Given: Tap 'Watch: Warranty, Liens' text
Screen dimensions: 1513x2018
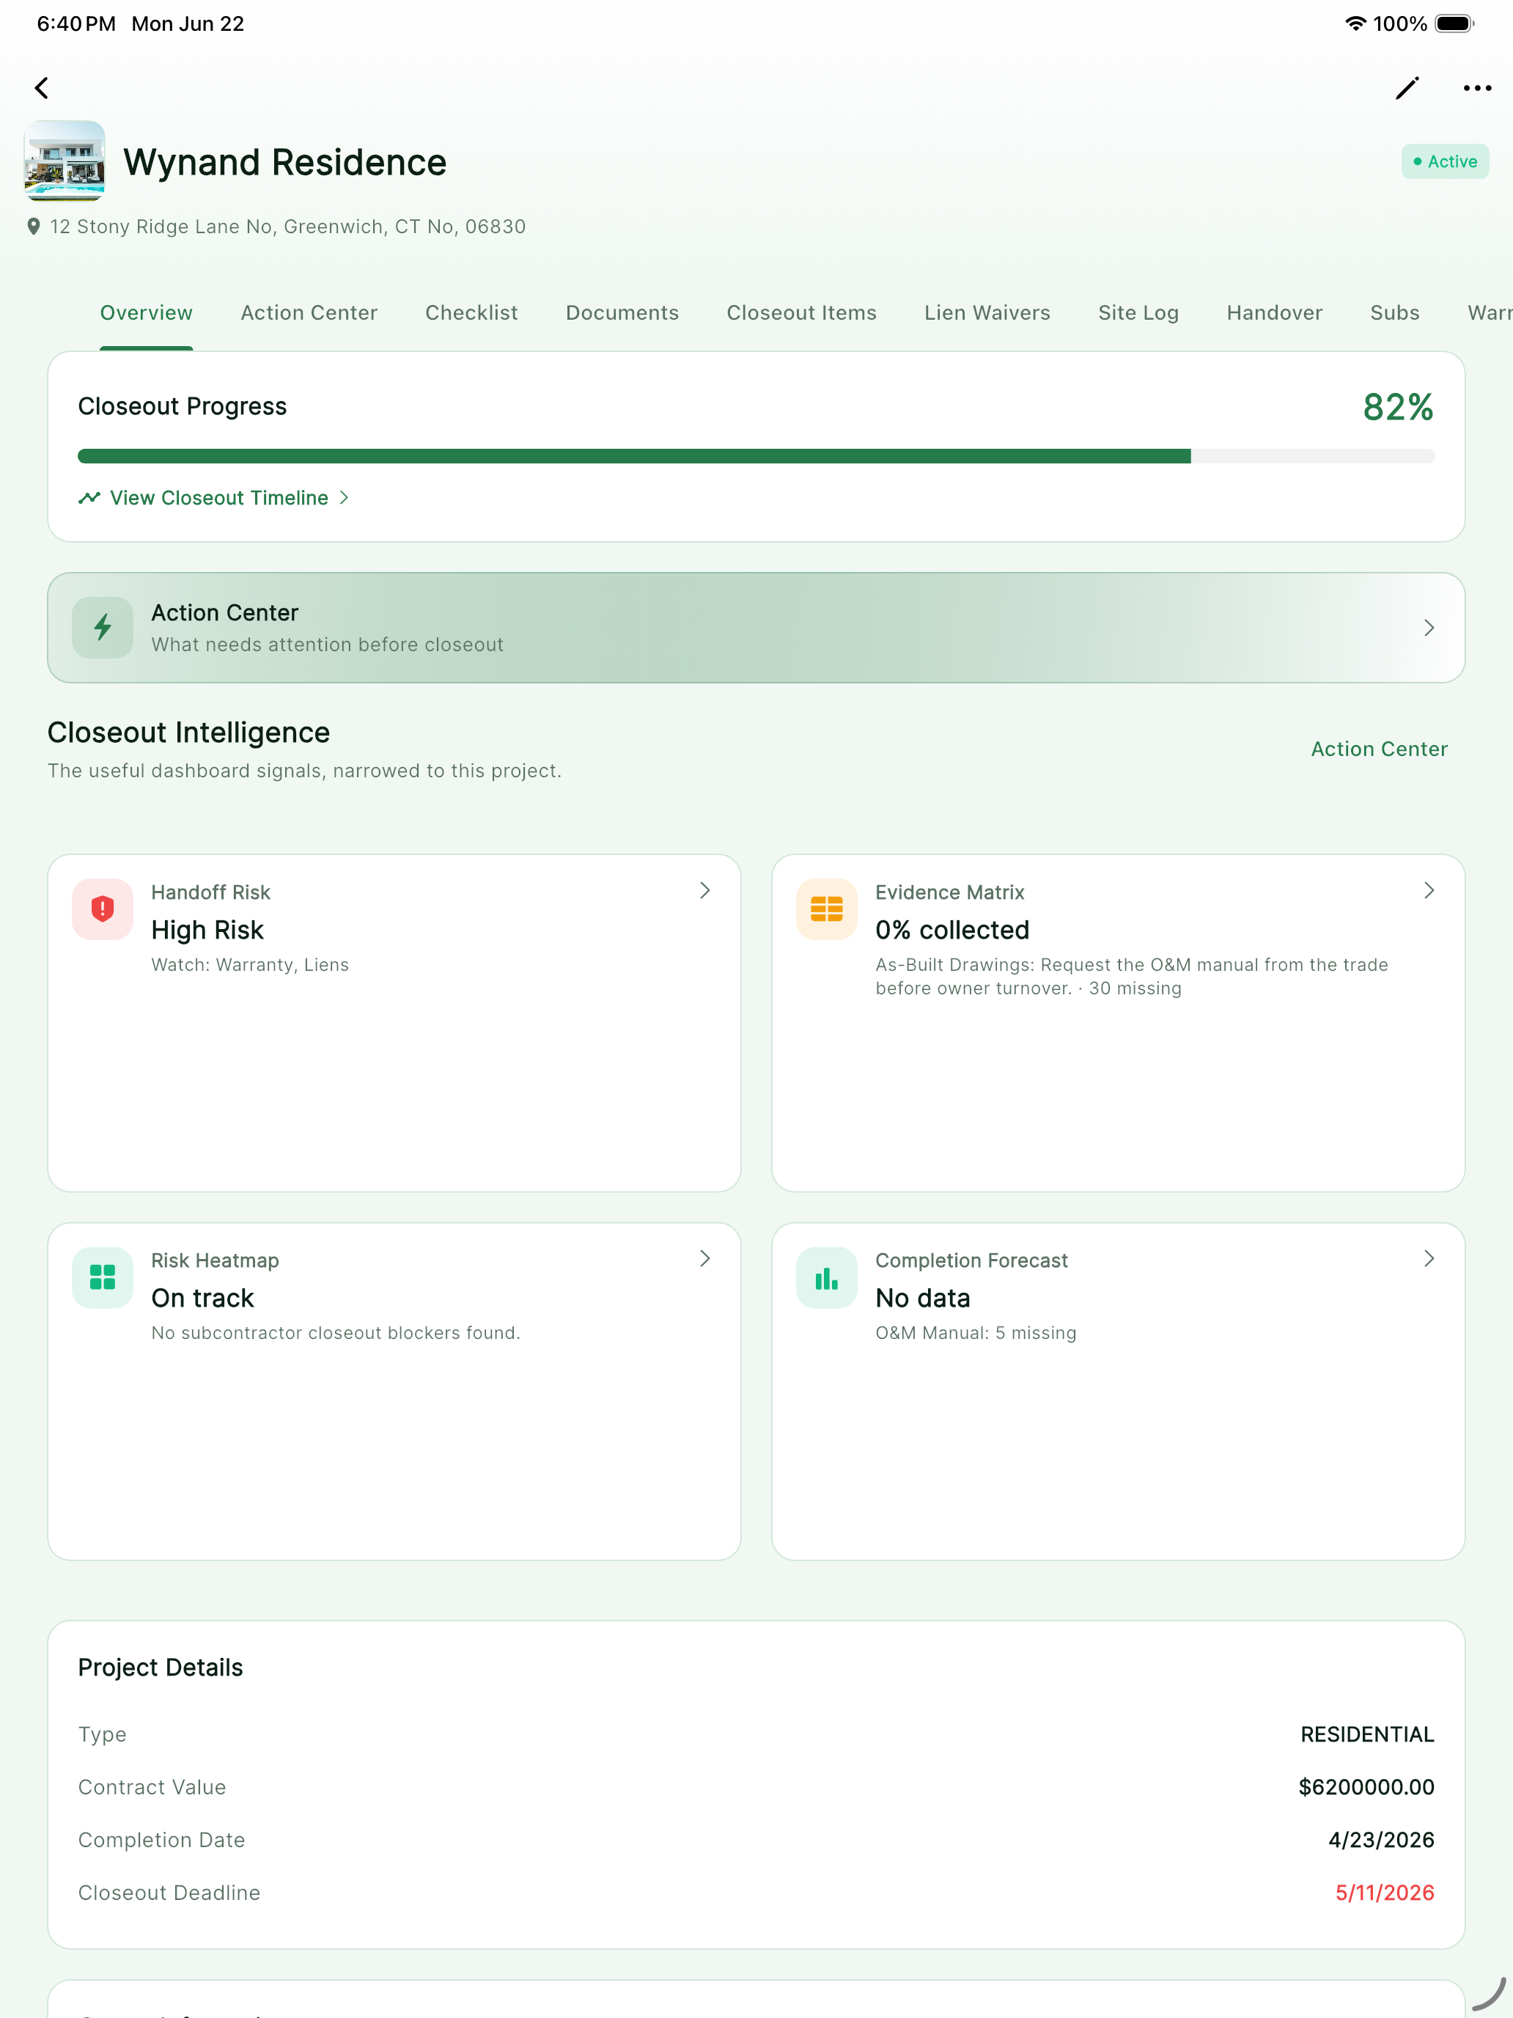Looking at the screenshot, I should point(250,965).
